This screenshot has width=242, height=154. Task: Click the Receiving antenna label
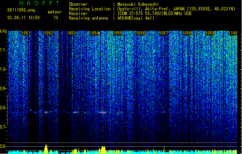pos(88,18)
